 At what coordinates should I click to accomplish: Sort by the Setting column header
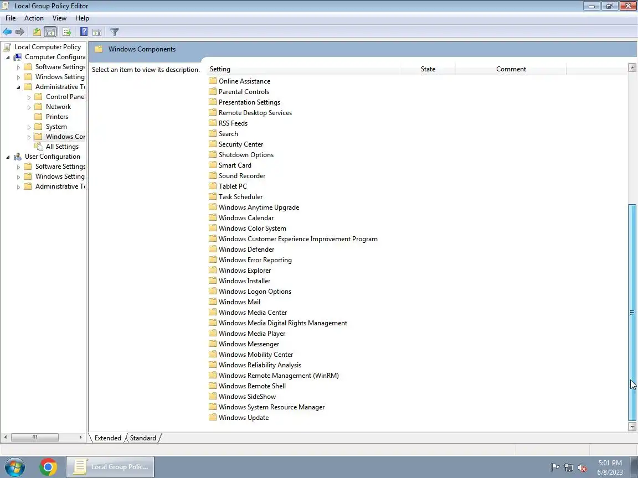coord(304,69)
